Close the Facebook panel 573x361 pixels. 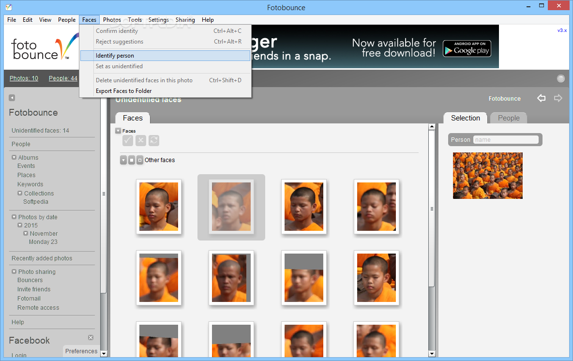90,338
